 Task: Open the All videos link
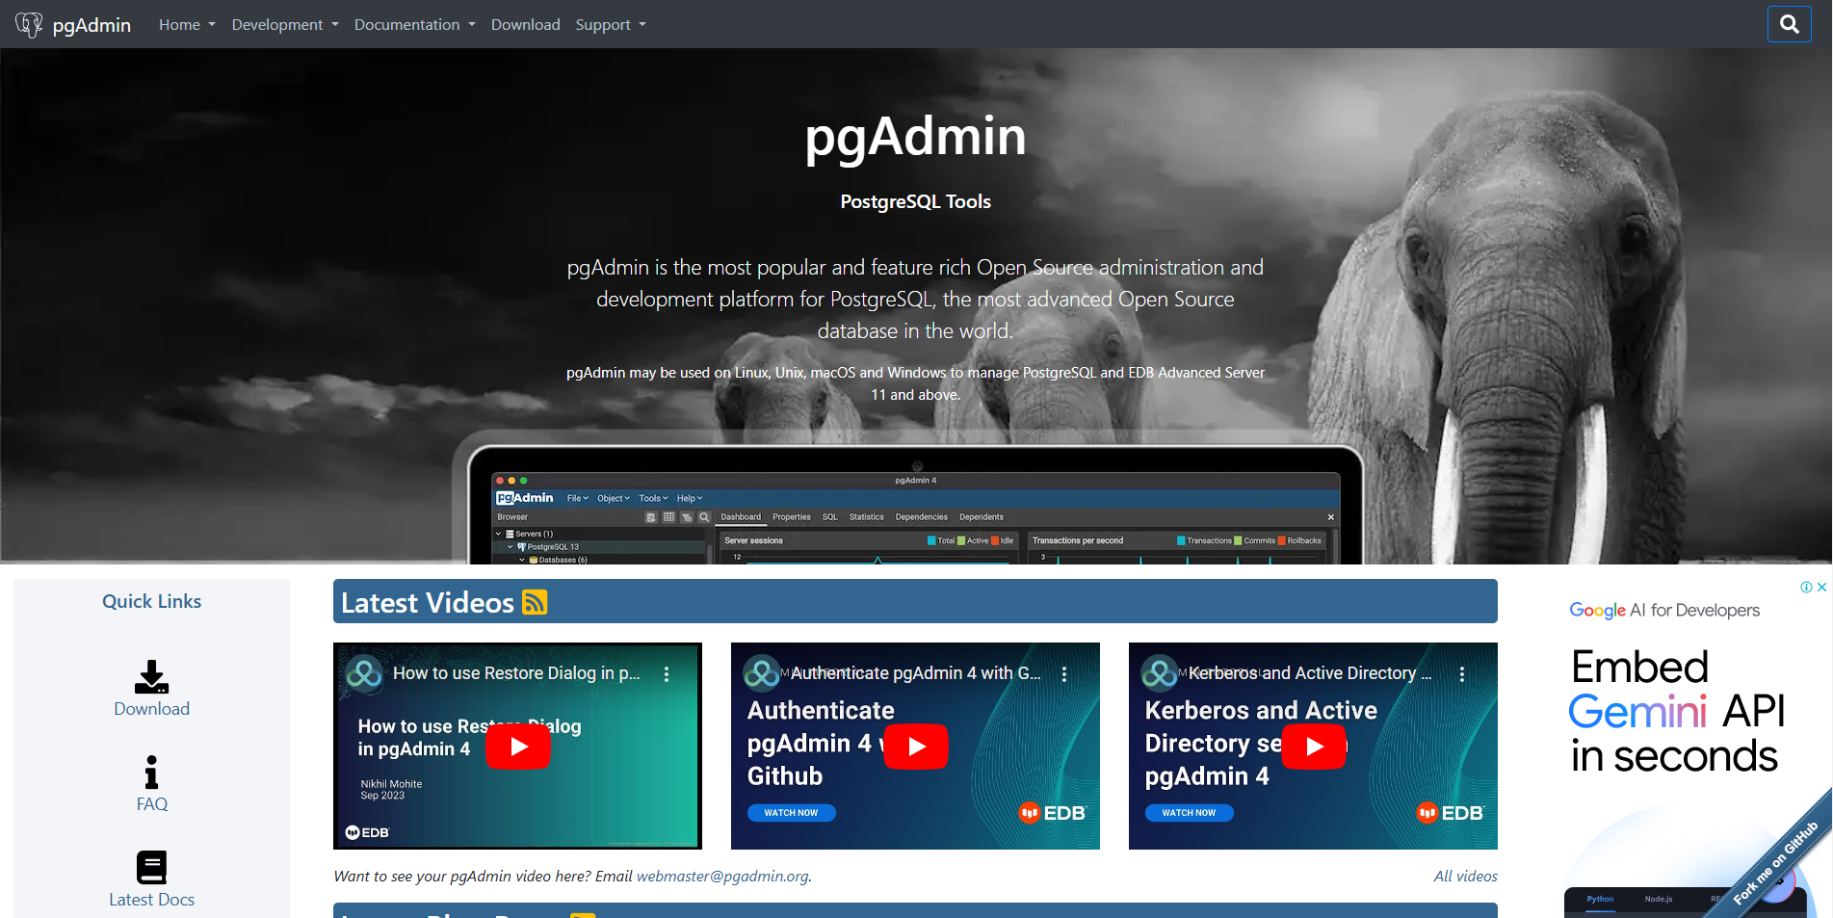[1465, 877]
